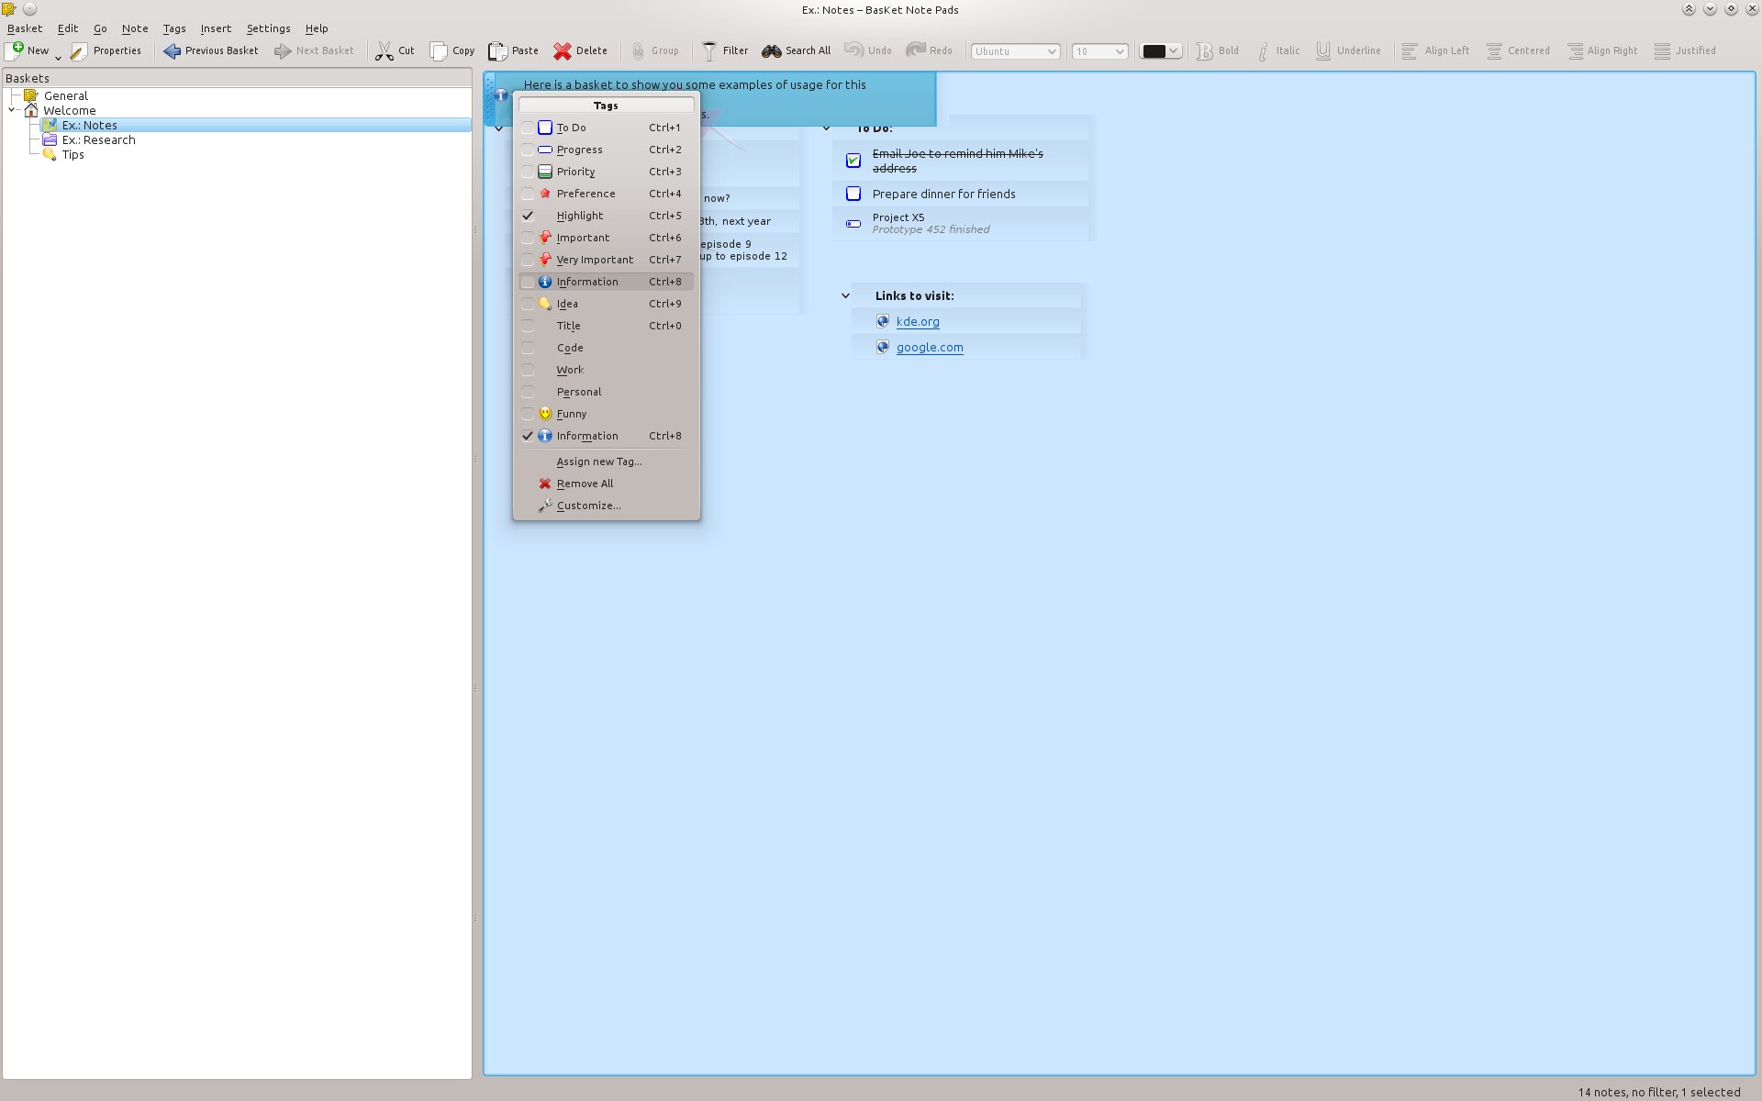Viewport: 1762px width, 1101px height.
Task: Select the General basket
Action: pyautogui.click(x=66, y=95)
